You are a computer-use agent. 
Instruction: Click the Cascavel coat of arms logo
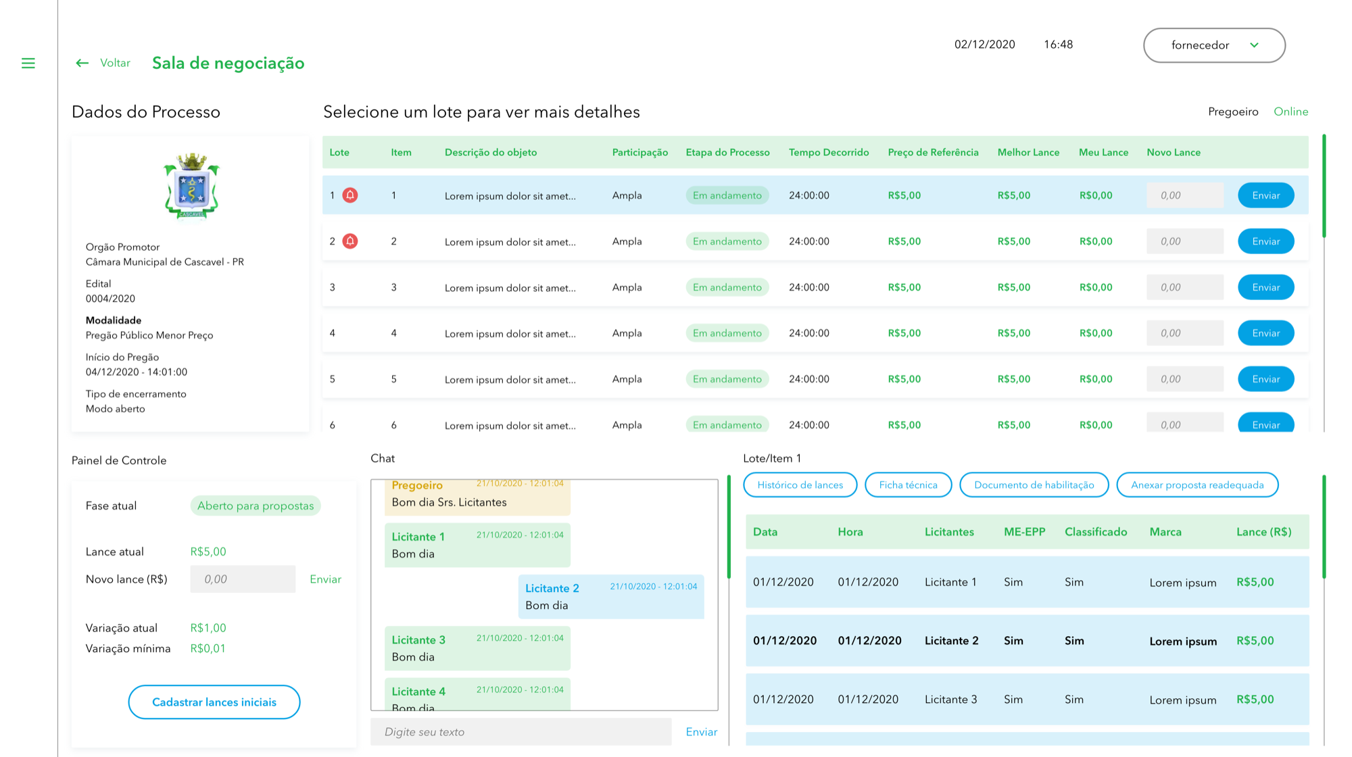192,185
